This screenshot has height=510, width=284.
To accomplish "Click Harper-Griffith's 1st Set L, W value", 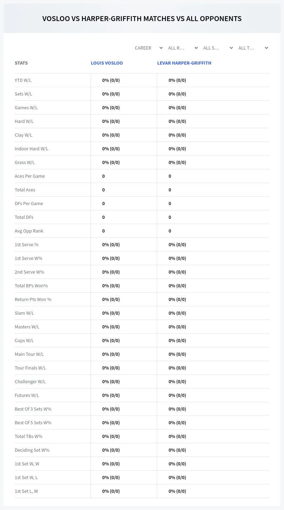I will pos(177,491).
